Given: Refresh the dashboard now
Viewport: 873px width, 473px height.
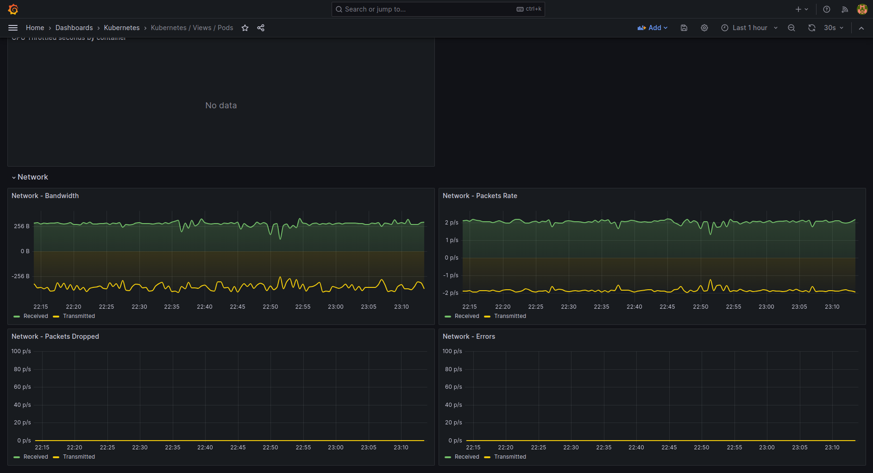Looking at the screenshot, I should [x=811, y=28].
